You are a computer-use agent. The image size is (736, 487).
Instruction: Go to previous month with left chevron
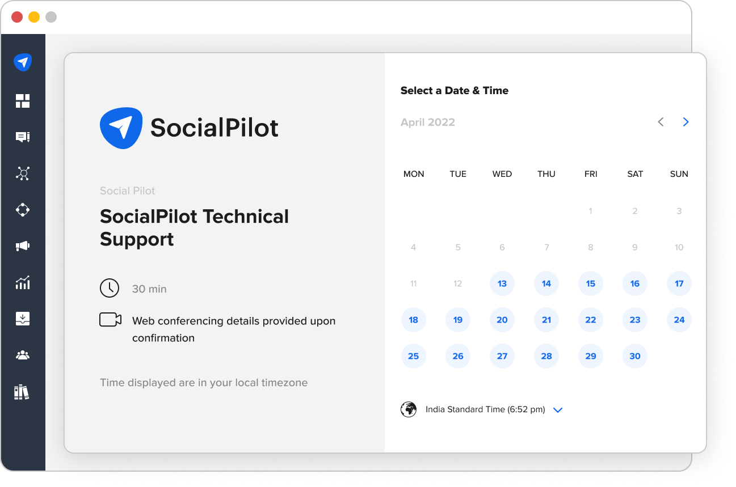tap(661, 122)
